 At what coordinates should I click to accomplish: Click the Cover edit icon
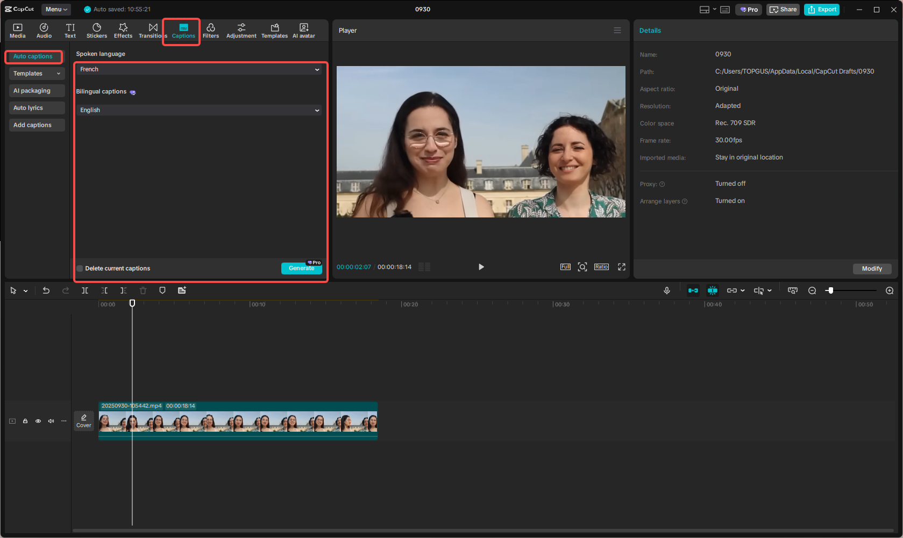[84, 420]
